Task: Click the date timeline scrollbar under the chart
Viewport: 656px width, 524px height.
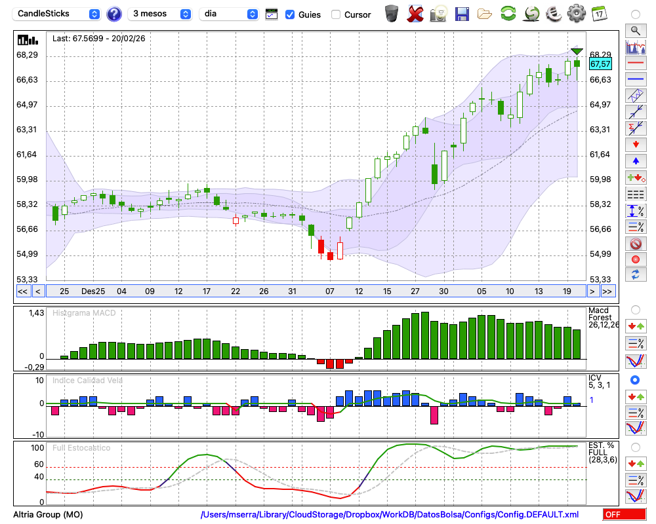Action: (x=315, y=291)
